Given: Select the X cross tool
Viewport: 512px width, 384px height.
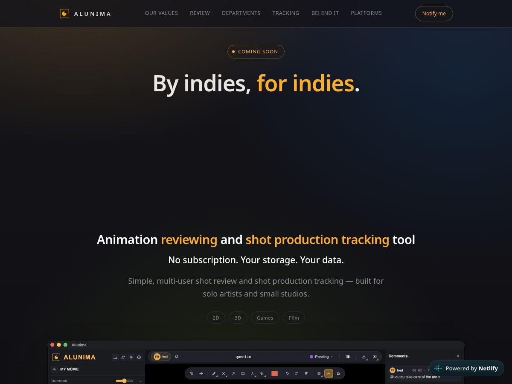Looking at the screenshot, I should [x=224, y=373].
